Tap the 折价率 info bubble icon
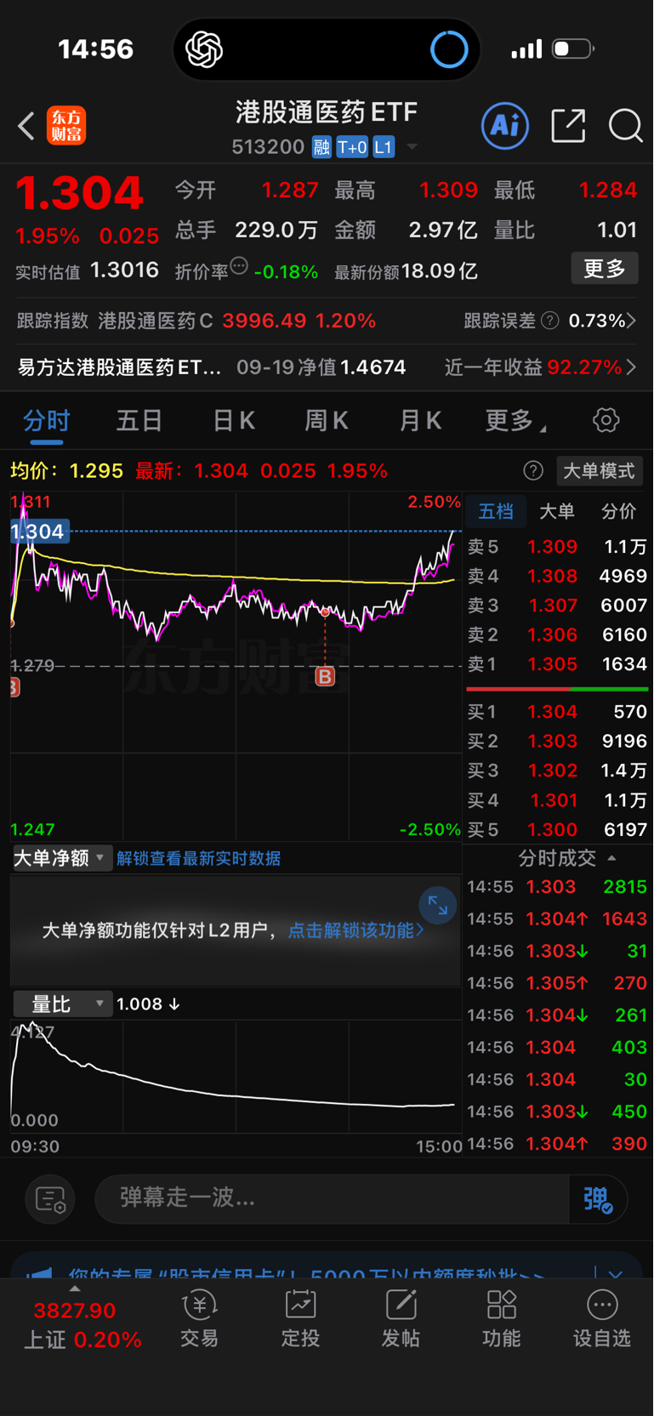This screenshot has height=1416, width=654. [x=239, y=266]
